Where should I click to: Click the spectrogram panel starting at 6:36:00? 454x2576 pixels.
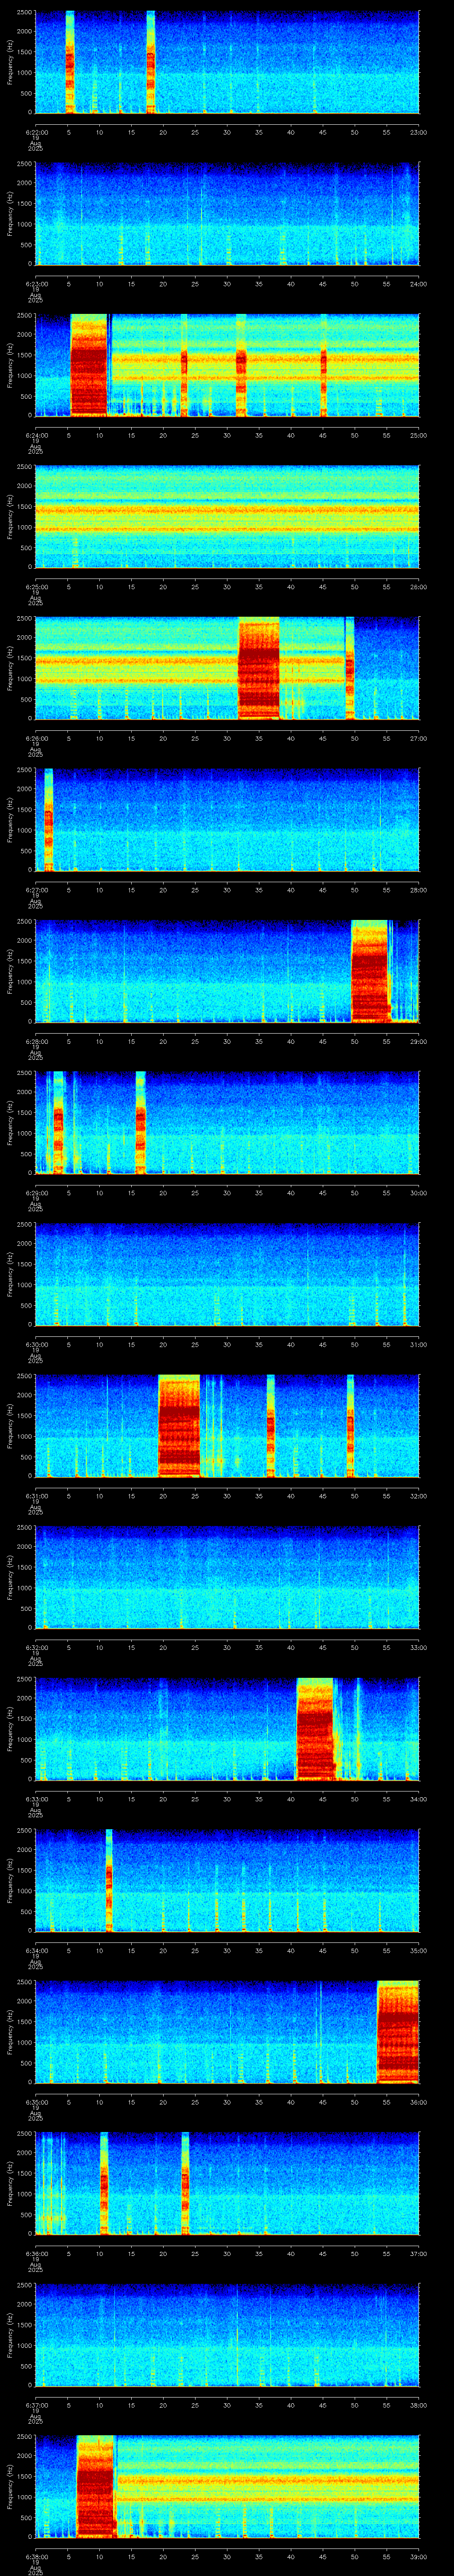[x=227, y=2183]
